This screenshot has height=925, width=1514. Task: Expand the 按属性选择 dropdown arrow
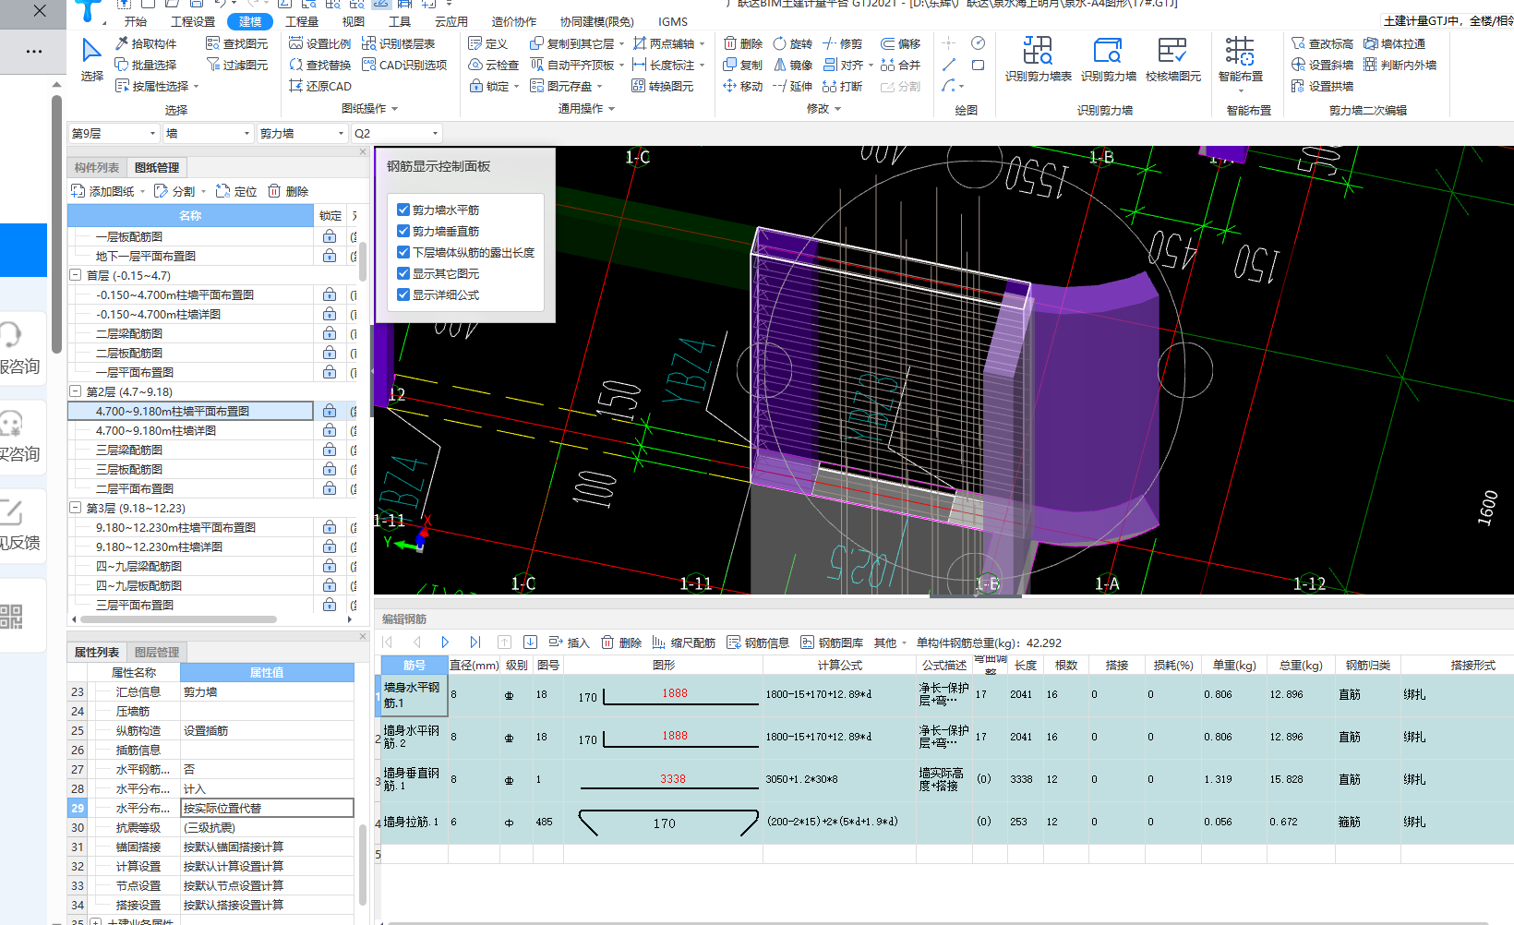(x=197, y=87)
